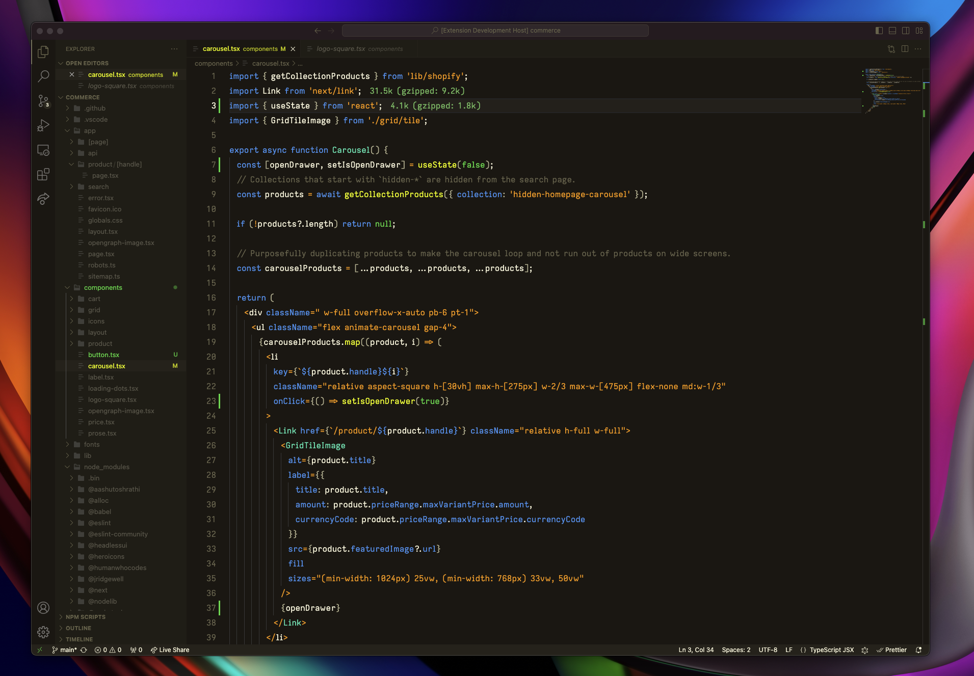Open the Search view icon
The image size is (974, 676).
[x=43, y=76]
